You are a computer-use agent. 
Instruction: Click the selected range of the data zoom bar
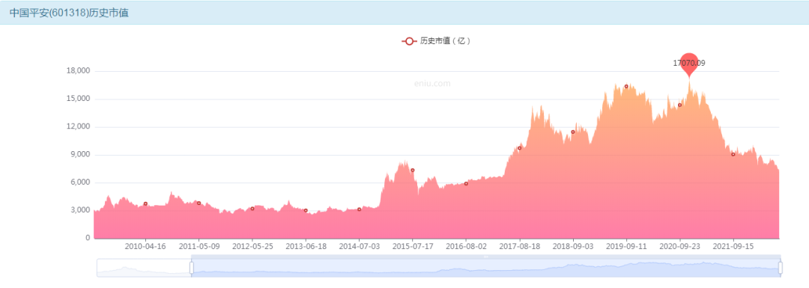point(485,268)
